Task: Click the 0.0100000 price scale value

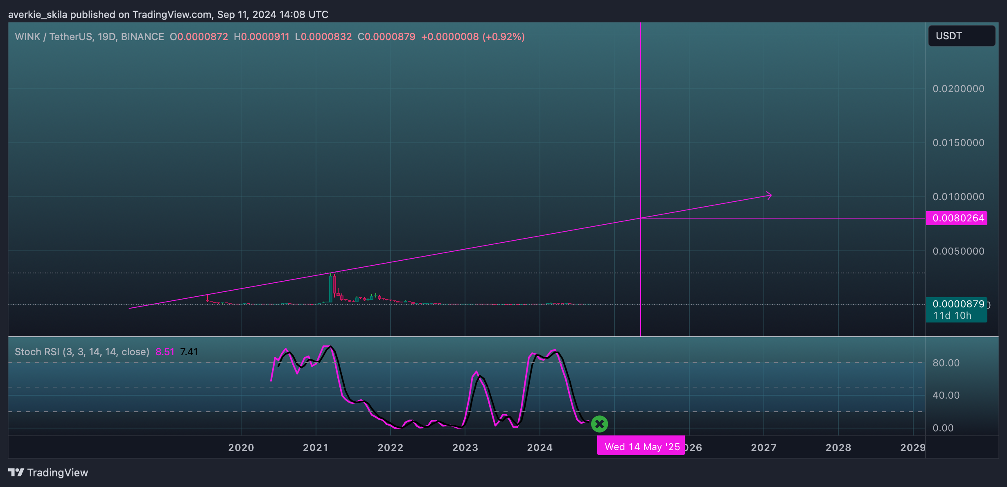Action: [958, 197]
